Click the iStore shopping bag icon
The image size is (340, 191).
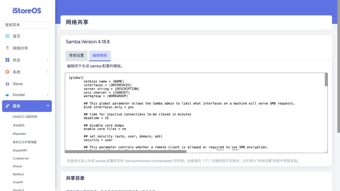pos(7,84)
